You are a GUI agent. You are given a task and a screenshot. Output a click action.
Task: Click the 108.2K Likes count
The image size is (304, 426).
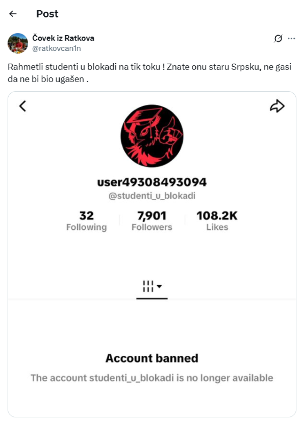pyautogui.click(x=217, y=221)
